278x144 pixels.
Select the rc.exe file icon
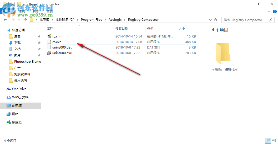click(49, 42)
